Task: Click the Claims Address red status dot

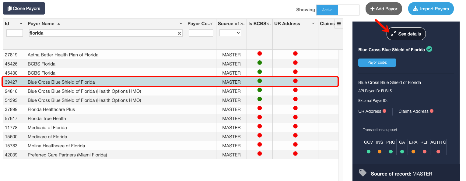Action: (432, 111)
